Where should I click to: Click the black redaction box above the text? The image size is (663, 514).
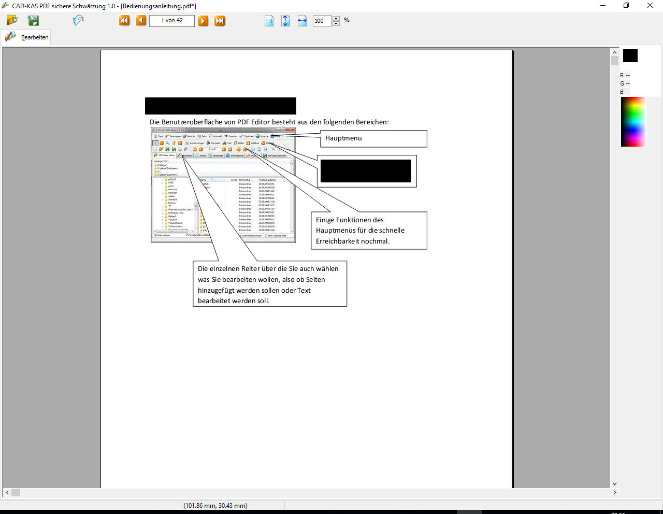(x=220, y=106)
